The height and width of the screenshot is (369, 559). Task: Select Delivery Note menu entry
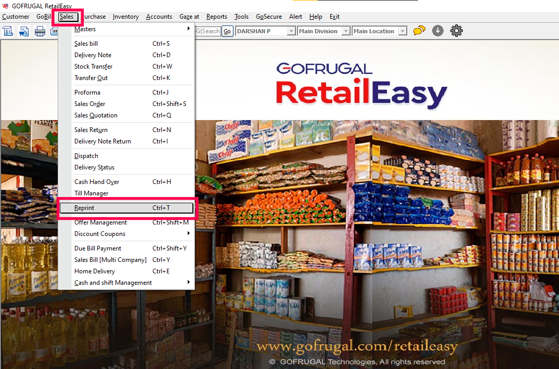pos(126,55)
